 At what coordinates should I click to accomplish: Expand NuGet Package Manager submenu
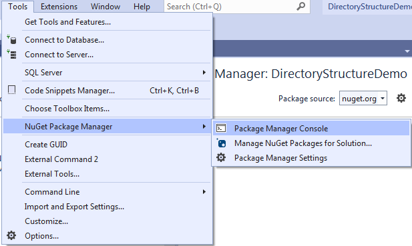pyautogui.click(x=108, y=127)
